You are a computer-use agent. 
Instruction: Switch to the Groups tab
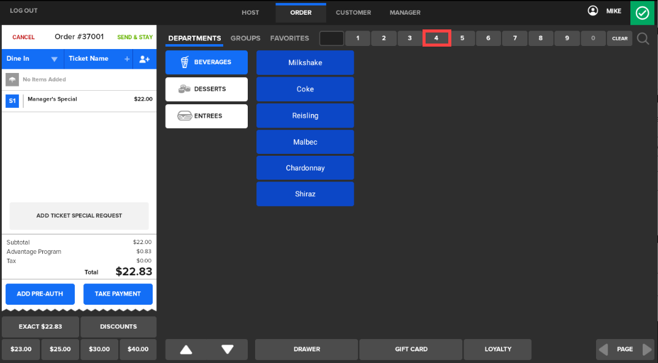245,38
